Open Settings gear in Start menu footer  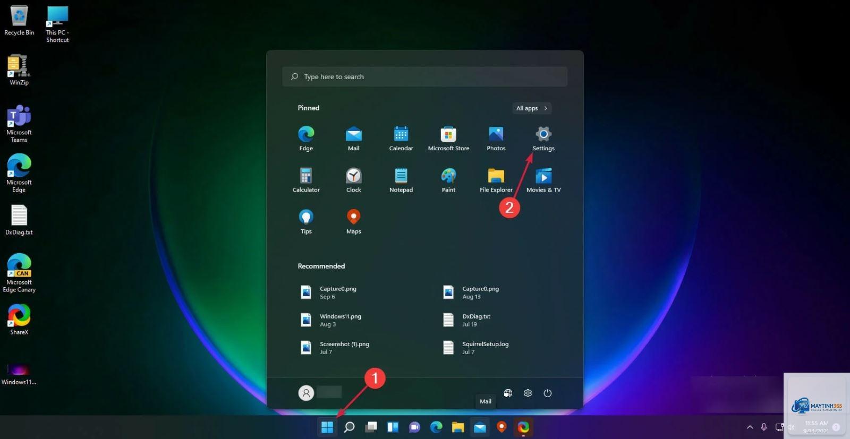pyautogui.click(x=528, y=393)
